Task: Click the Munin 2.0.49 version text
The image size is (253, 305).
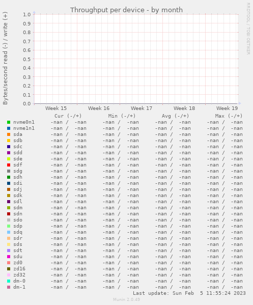Action: (126, 299)
